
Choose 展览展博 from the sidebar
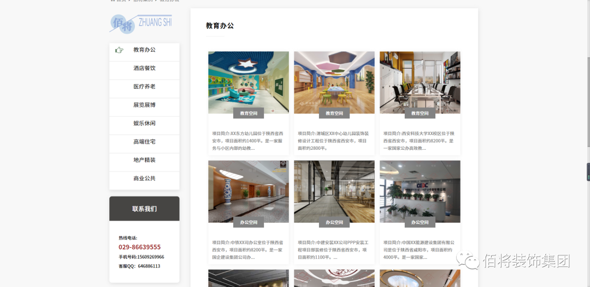coord(144,105)
